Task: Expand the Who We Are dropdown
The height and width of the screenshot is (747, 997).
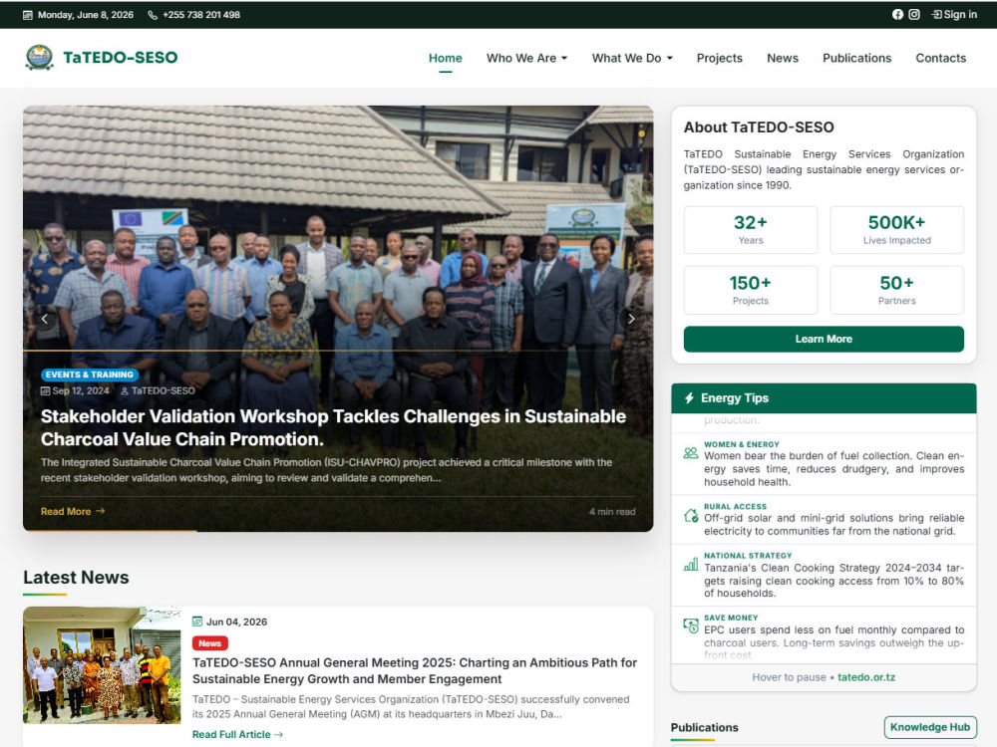Action: [x=526, y=58]
